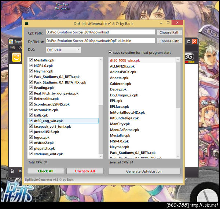Toggle Pack_Stadiums_0.1_BETA_FIX.cpk checkbox
Viewport: 220px width, 209px height.
click(31, 82)
